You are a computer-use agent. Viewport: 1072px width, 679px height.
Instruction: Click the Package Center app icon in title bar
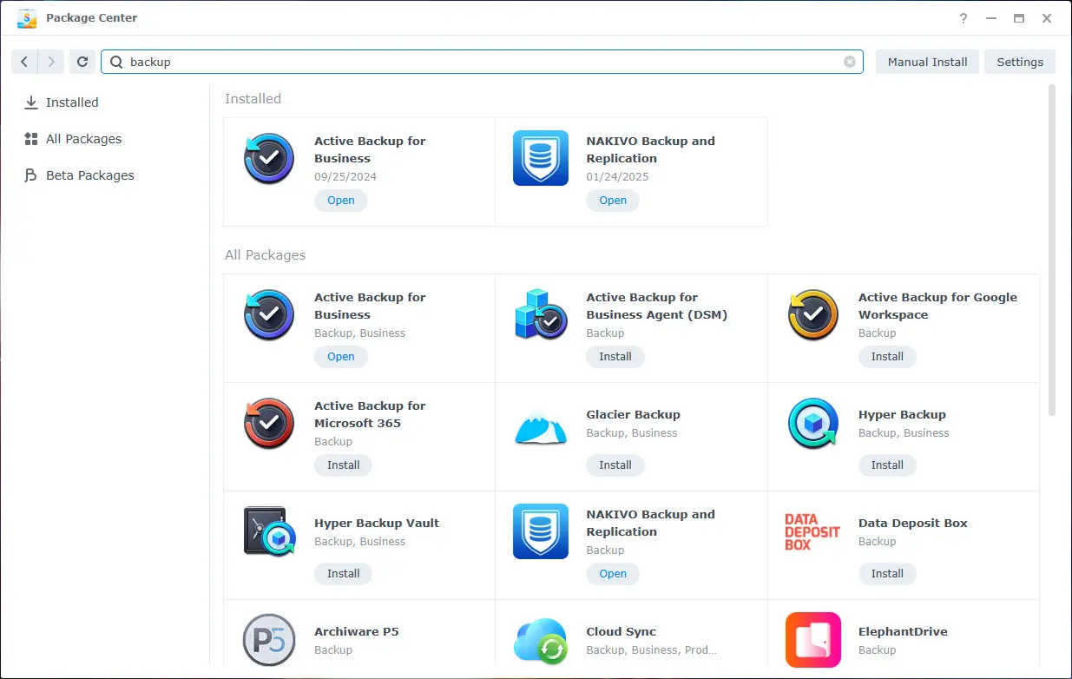coord(27,18)
